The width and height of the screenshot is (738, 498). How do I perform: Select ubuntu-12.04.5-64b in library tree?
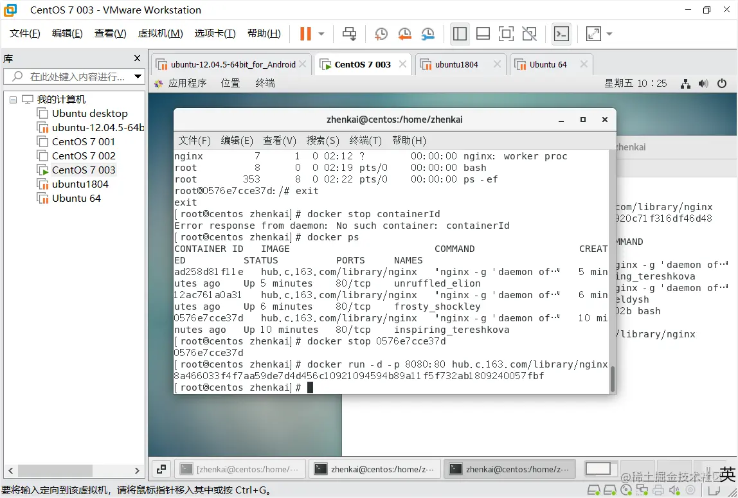(x=91, y=127)
